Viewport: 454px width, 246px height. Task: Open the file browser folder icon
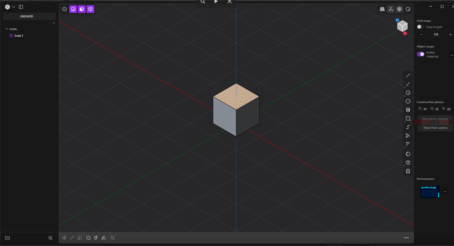coord(8,238)
